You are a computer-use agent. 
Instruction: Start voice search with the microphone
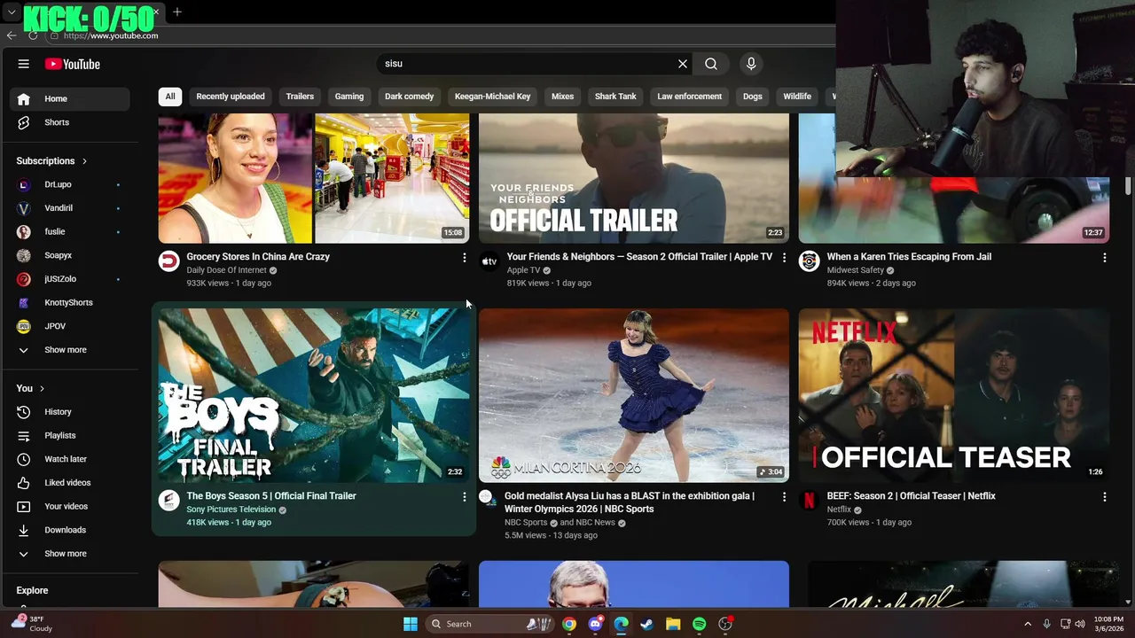(x=751, y=64)
